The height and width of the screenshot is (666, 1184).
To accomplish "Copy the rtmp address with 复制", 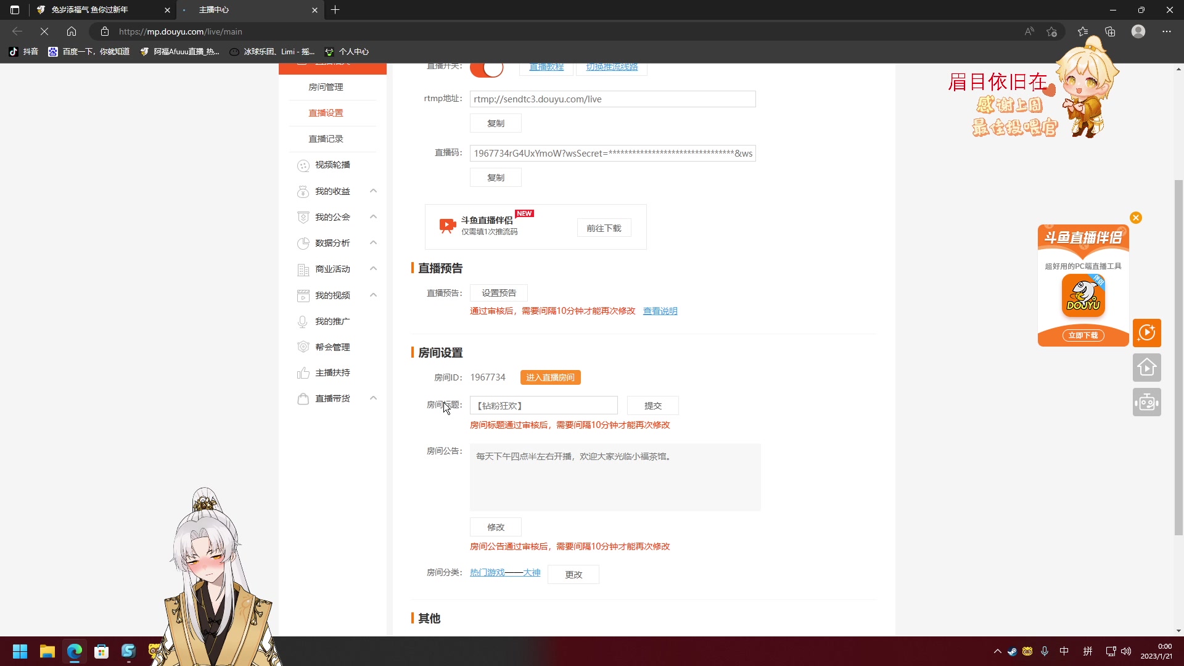I will [x=495, y=123].
